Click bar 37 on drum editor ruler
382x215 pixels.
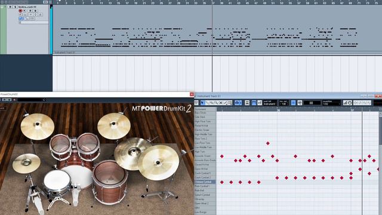coord(352,110)
